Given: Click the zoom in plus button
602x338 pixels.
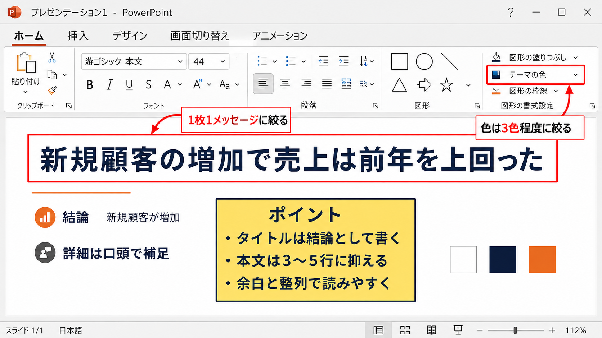Looking at the screenshot, I should coord(552,330).
